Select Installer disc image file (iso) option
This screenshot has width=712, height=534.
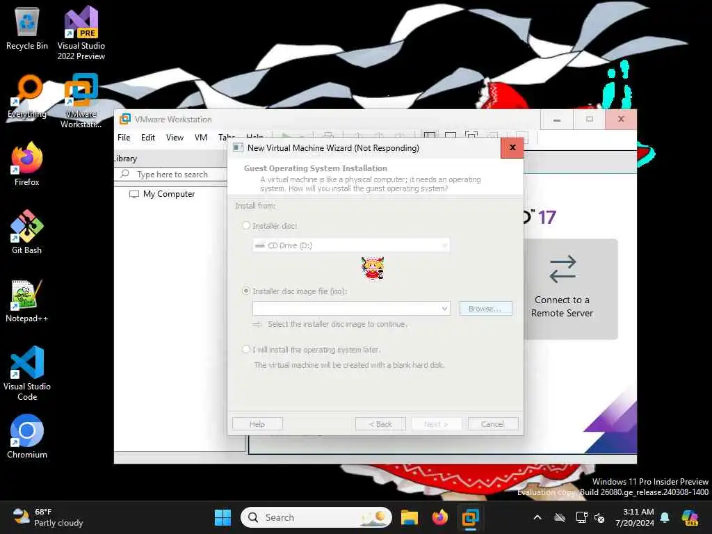246,291
